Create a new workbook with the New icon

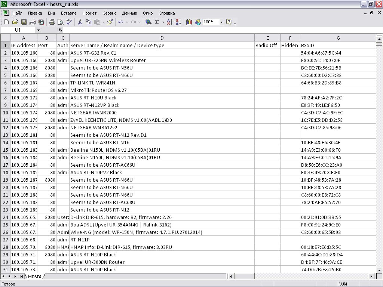coord(7,22)
